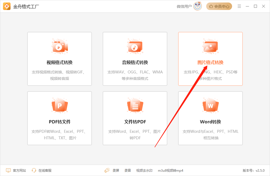270x176 pixels.
Task: Click the 录屏 flame recording icon
Action: point(107,170)
